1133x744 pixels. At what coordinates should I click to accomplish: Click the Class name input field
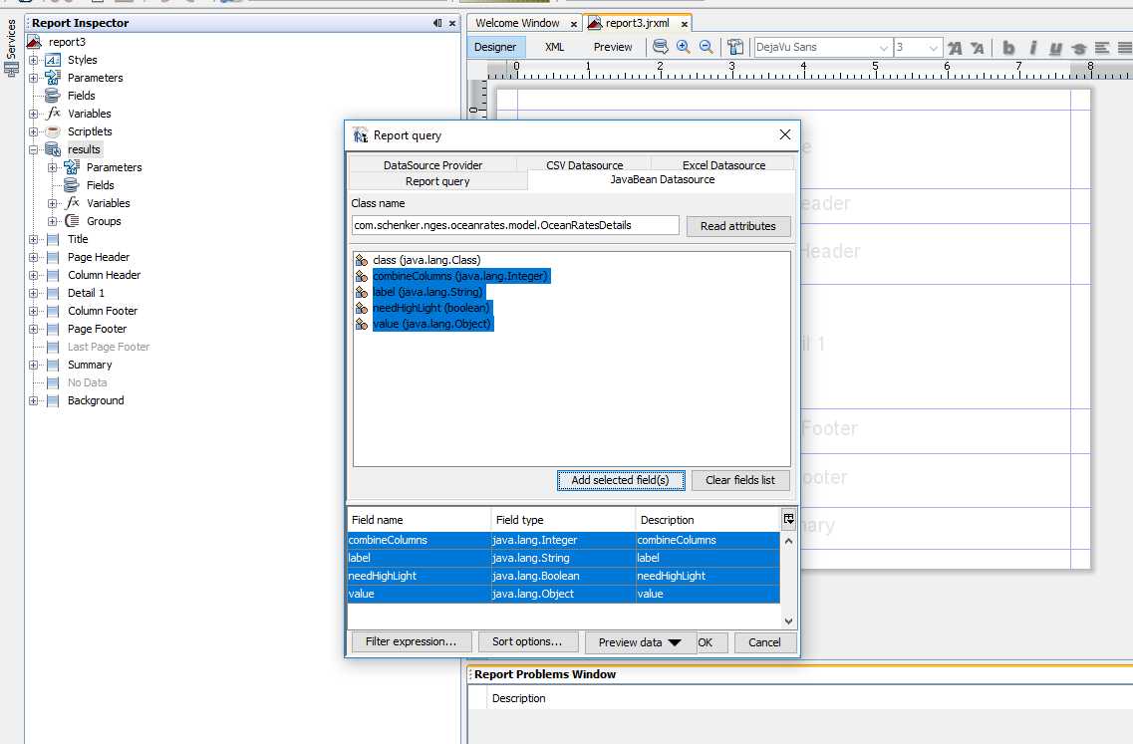515,225
